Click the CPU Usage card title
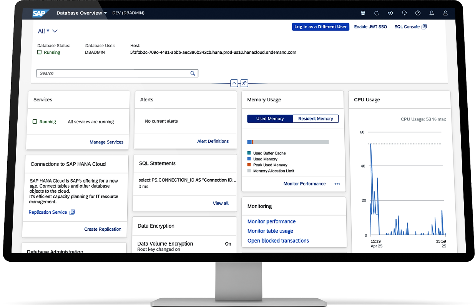This screenshot has width=475, height=307. pyautogui.click(x=367, y=100)
